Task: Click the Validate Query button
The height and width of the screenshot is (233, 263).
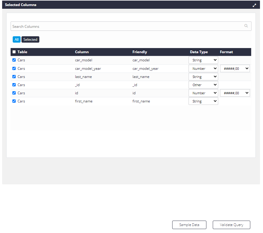Action: coord(232,225)
